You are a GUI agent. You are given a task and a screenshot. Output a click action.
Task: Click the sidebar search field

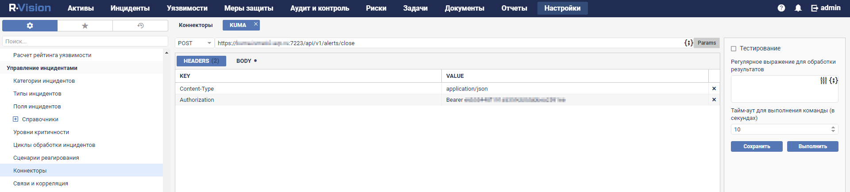click(85, 41)
